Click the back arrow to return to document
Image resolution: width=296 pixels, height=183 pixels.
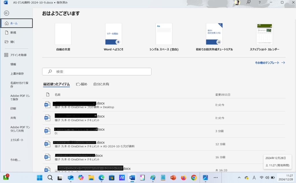[x=7, y=13]
